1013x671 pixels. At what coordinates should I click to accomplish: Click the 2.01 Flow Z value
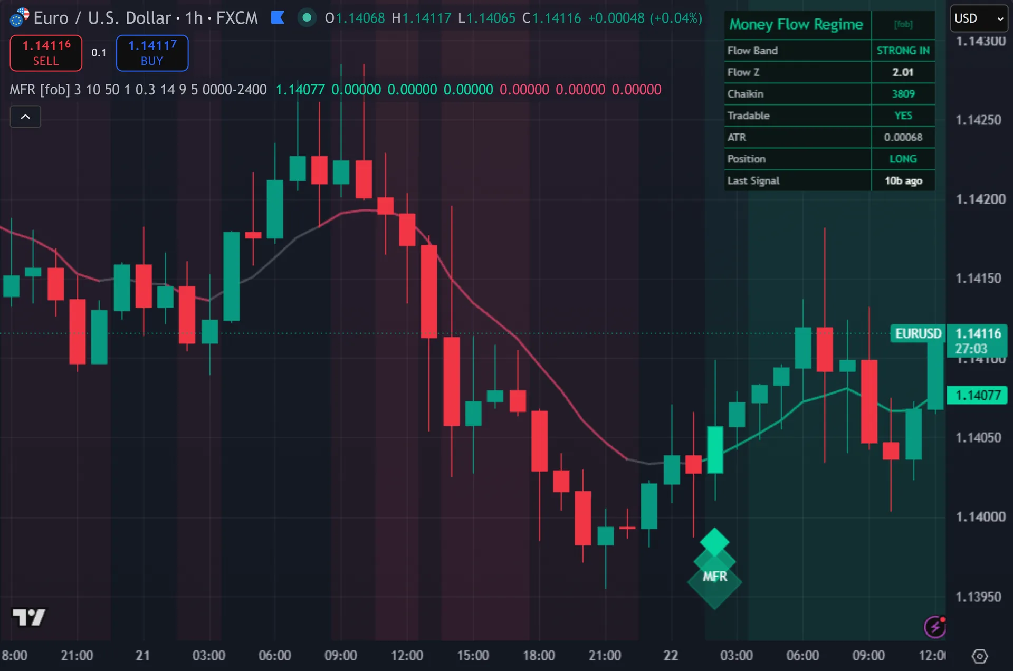tap(903, 72)
